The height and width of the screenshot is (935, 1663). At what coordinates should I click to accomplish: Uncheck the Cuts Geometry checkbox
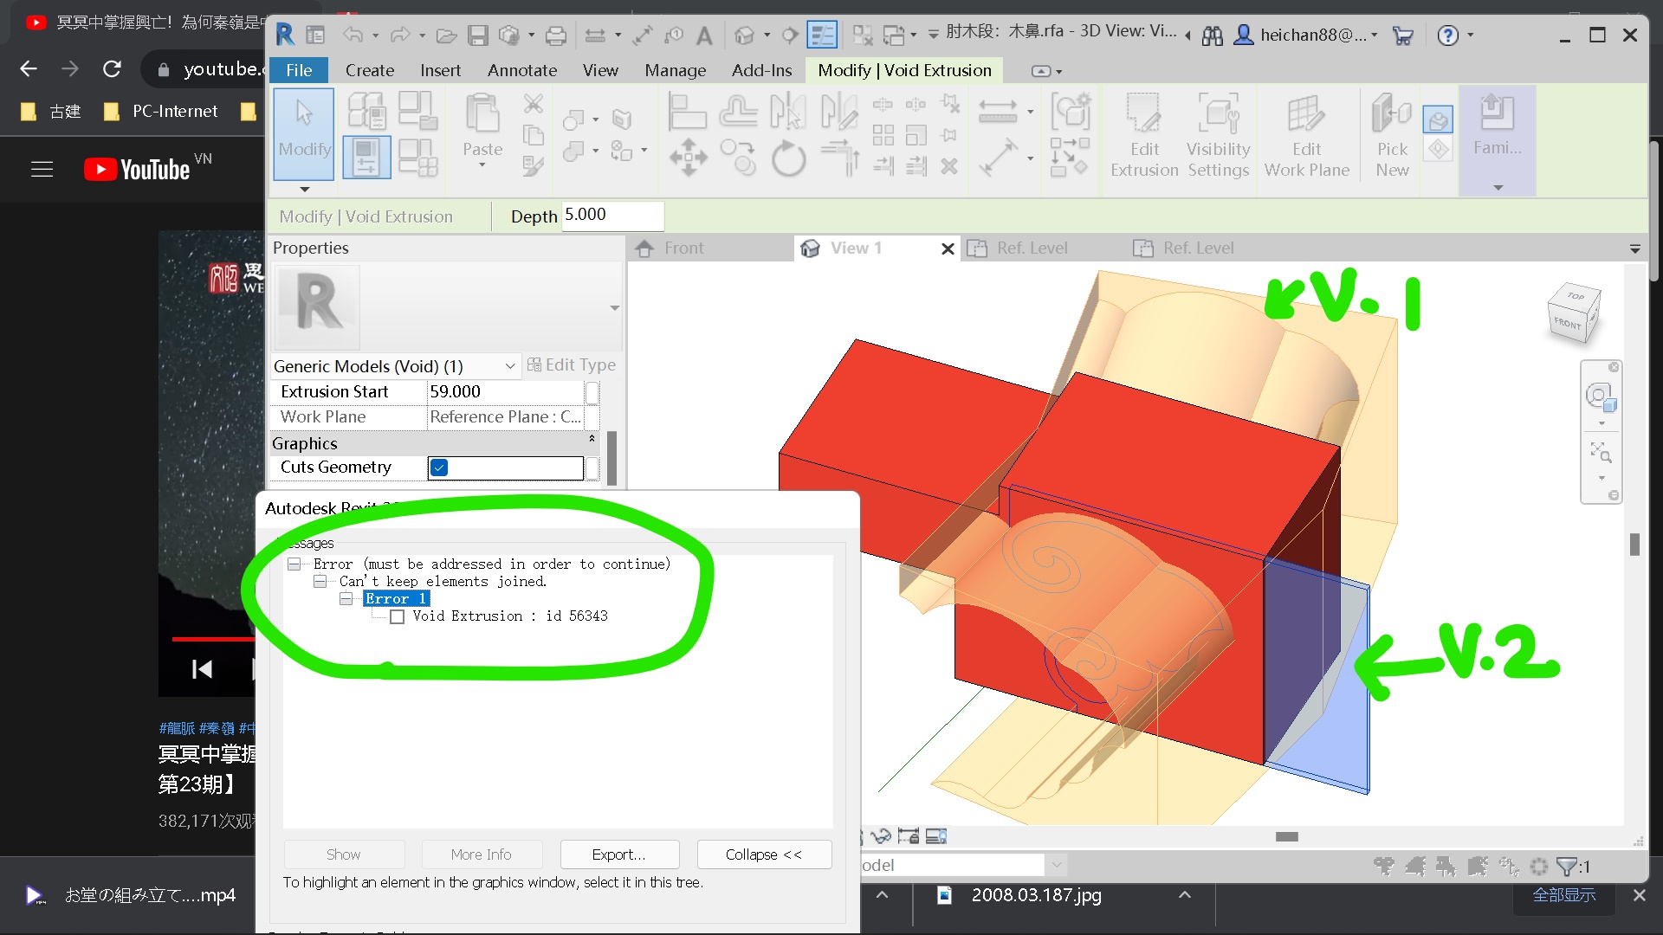(x=439, y=467)
